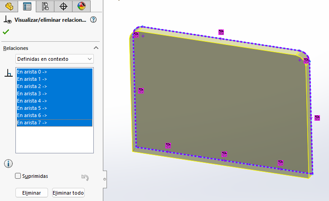The height and width of the screenshot is (201, 329).
Task: Click the rightmost relation icon on bottom edge
Action: coord(281,163)
